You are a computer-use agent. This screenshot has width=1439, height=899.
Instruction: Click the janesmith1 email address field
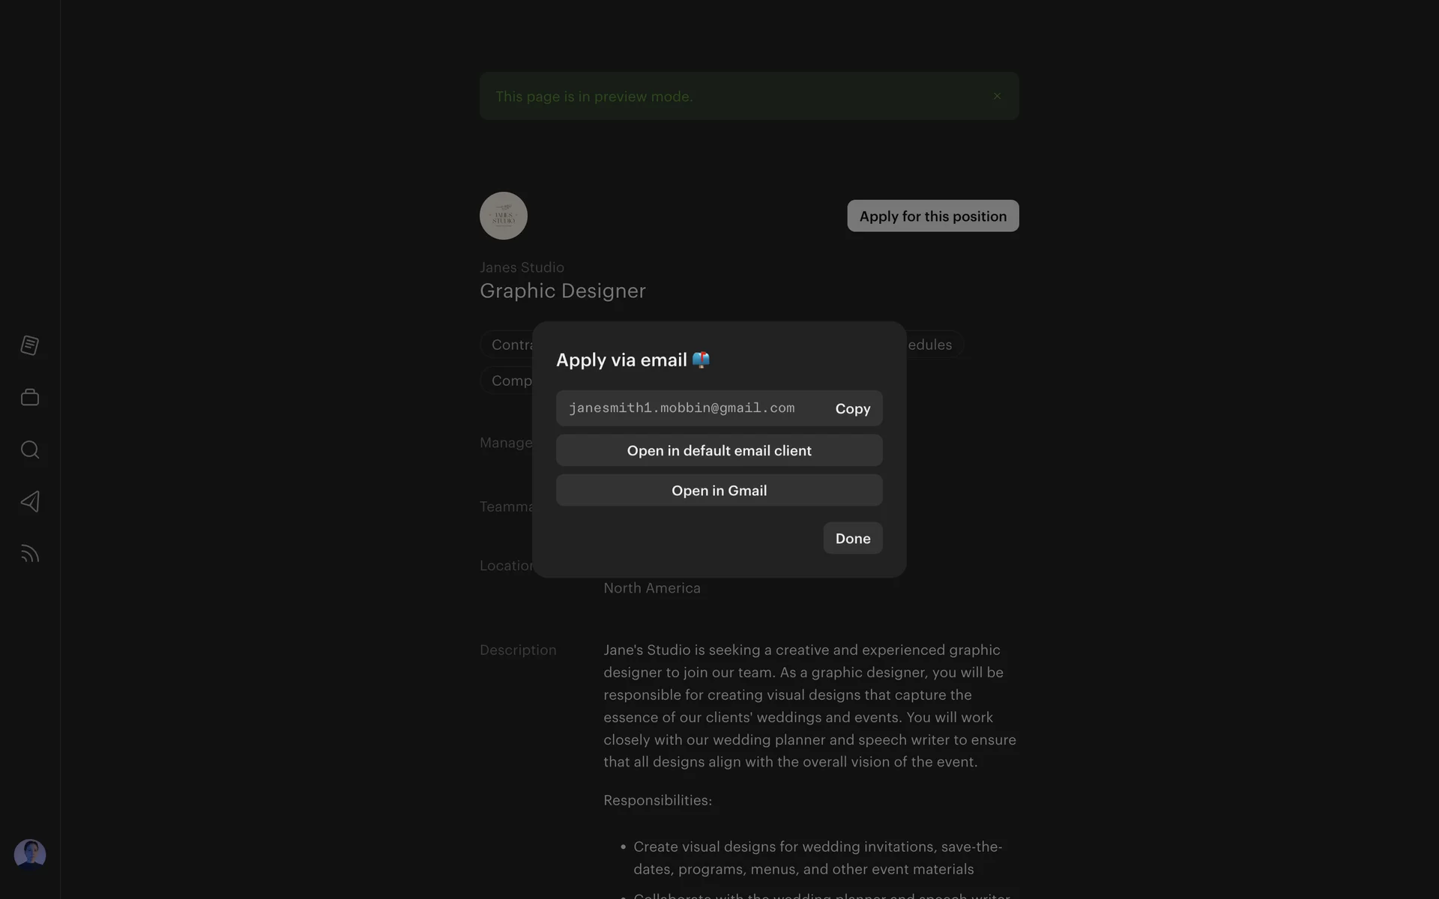pos(681,408)
